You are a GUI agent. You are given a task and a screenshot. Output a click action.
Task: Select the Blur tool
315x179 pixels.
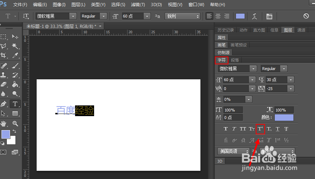(4, 94)
